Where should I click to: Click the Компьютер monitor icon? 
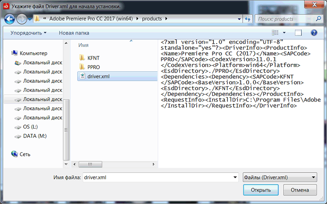[14, 53]
